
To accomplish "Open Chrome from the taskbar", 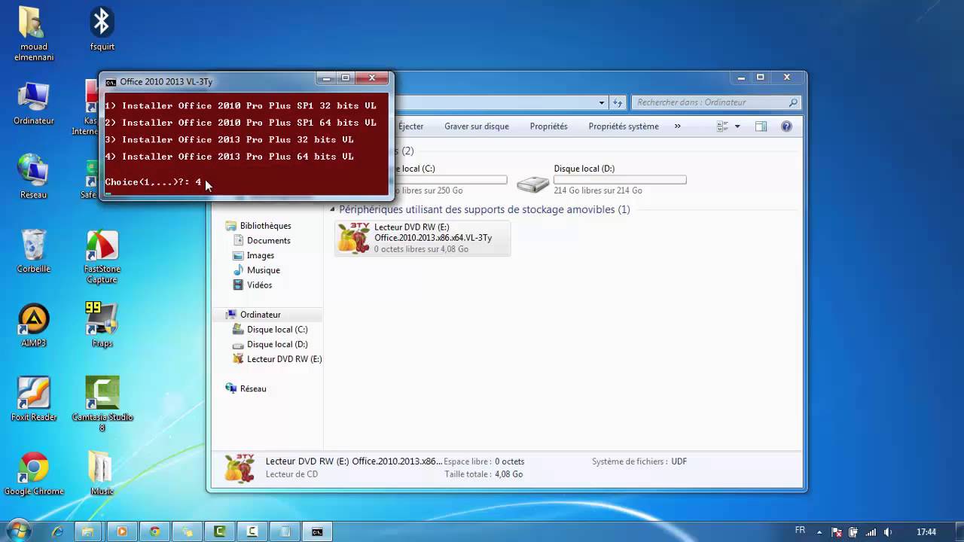I will (154, 531).
